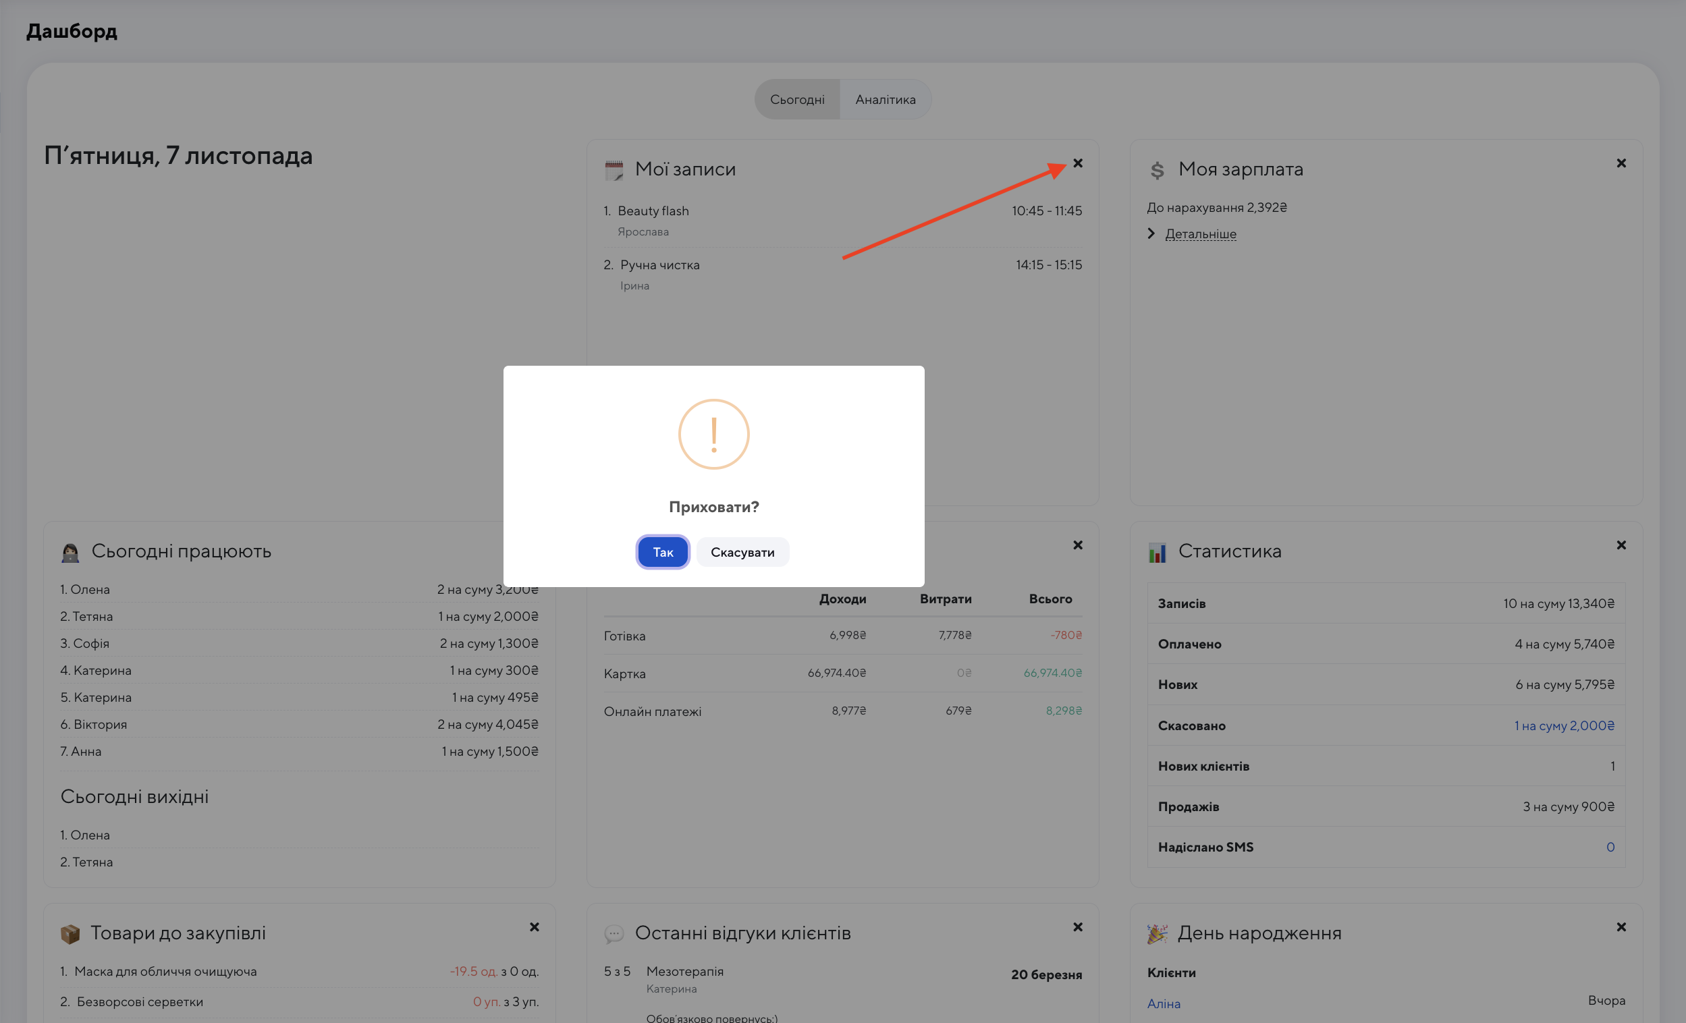
Task: Close the Моя зарплата widget
Action: [x=1621, y=163]
